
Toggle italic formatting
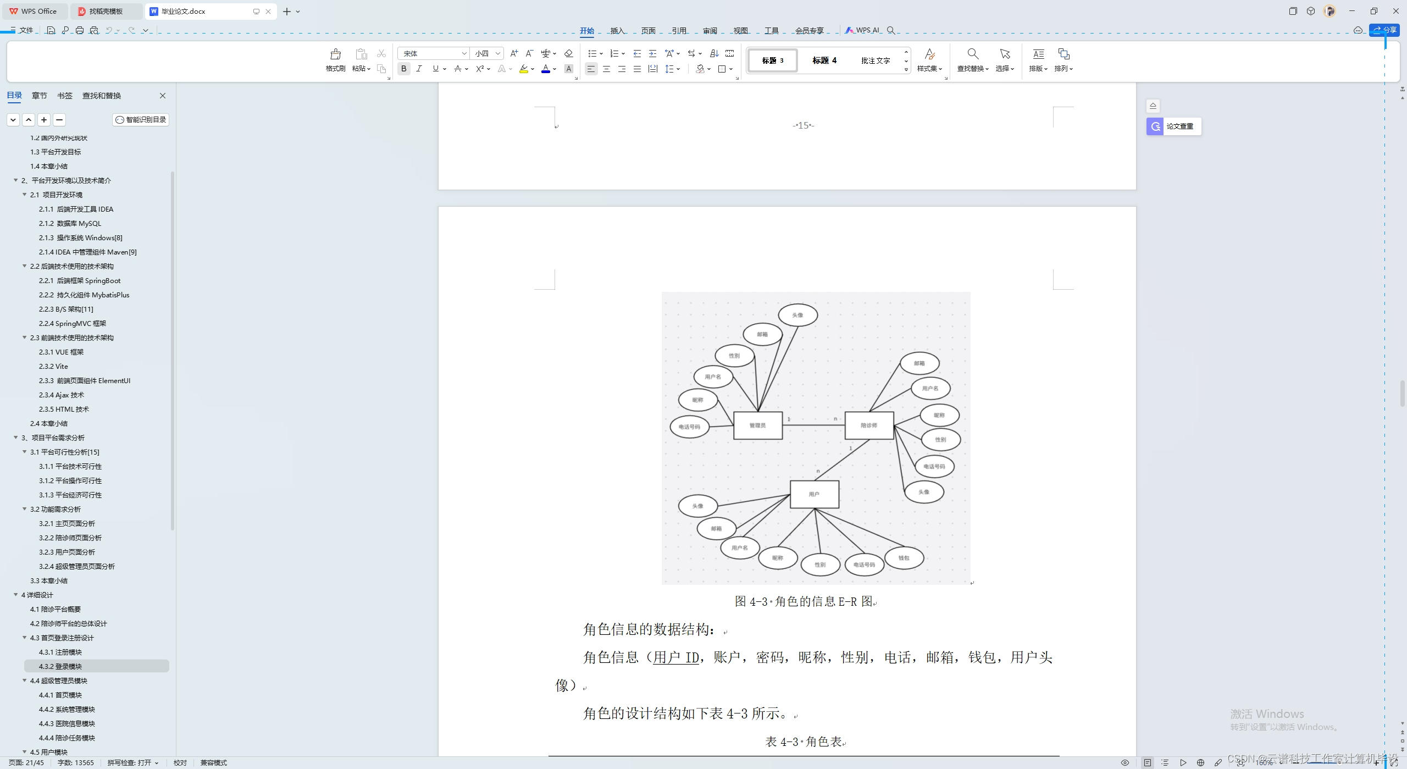point(419,69)
